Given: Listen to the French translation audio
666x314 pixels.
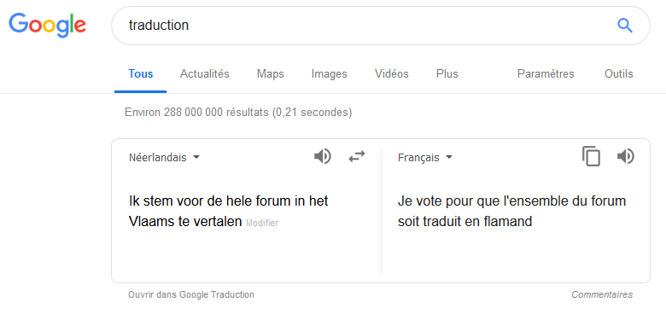Looking at the screenshot, I should click(x=625, y=157).
